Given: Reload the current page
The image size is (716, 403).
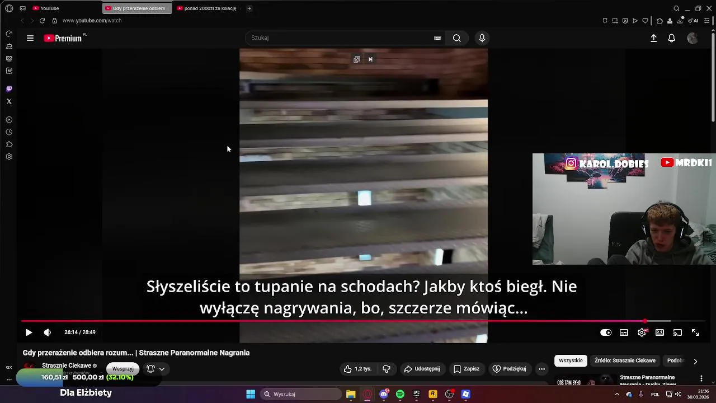Looking at the screenshot, I should click(42, 21).
